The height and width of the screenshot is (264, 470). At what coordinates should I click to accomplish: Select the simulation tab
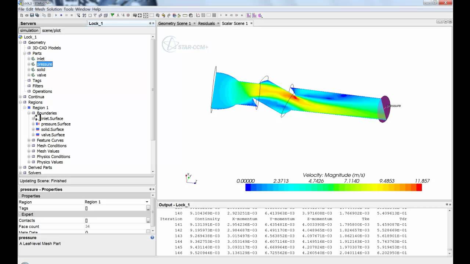(x=29, y=30)
